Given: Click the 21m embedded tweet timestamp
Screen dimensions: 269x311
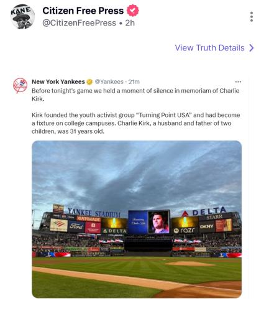Looking at the screenshot, I should coord(134,81).
